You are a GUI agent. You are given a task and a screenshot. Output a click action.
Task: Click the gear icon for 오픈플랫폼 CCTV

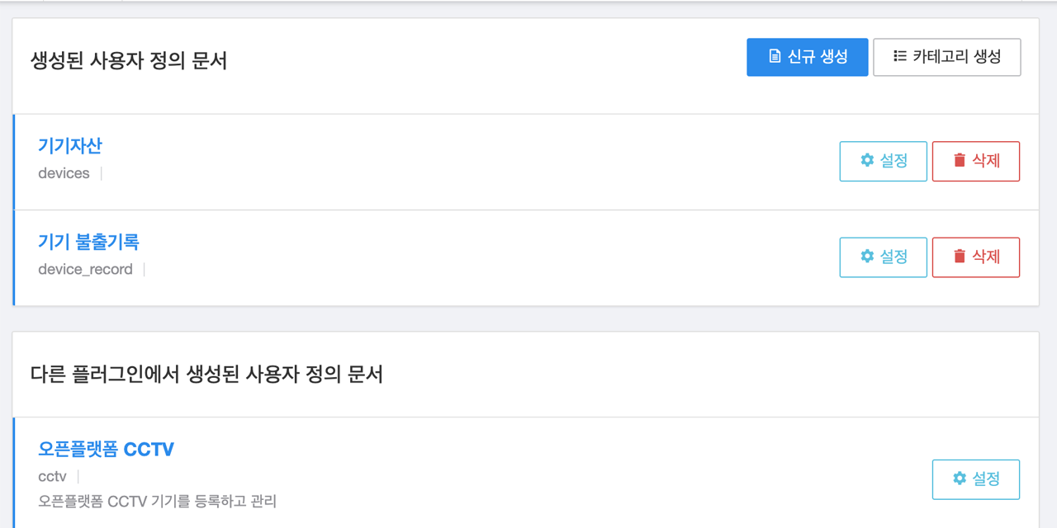[x=960, y=478]
